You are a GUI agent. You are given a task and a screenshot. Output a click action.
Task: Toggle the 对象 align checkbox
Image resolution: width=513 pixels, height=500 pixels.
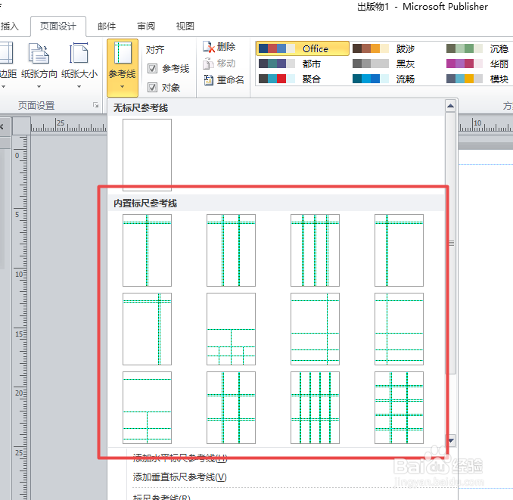click(152, 87)
